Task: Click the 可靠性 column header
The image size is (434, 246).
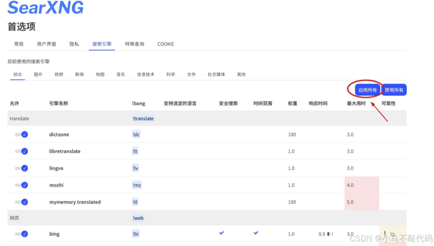Action: (388, 103)
